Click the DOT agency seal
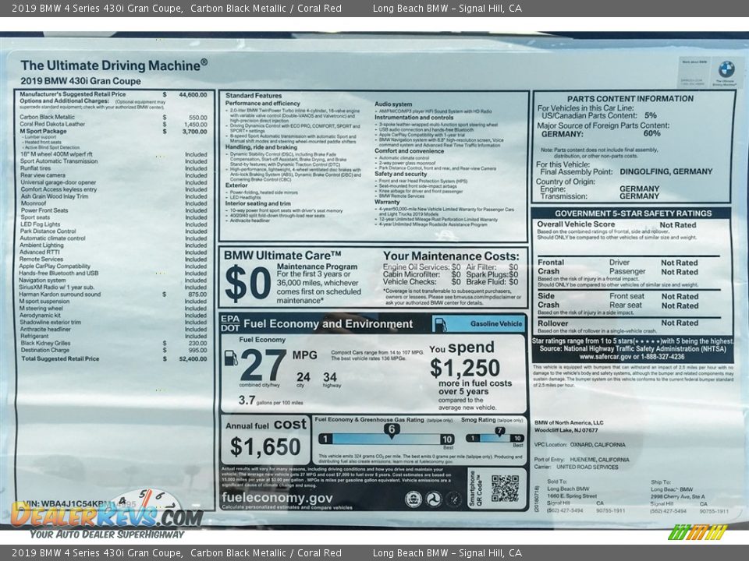Image resolution: width=749 pixels, height=561 pixels. 433,499
